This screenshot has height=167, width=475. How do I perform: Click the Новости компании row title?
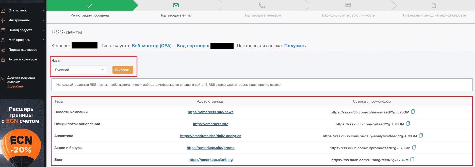pos(71,112)
